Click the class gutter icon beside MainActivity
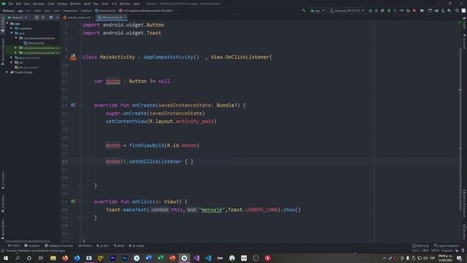Viewport: 467px width, 263px height. coord(73,57)
